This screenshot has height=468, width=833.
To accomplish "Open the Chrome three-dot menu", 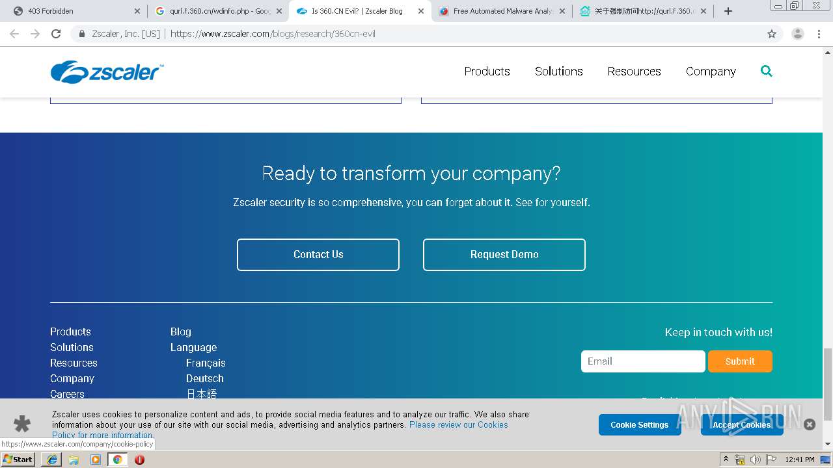I will [819, 34].
